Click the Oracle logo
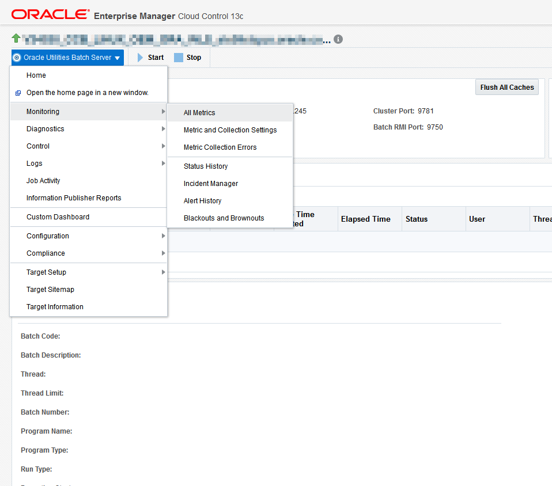 tap(50, 14)
